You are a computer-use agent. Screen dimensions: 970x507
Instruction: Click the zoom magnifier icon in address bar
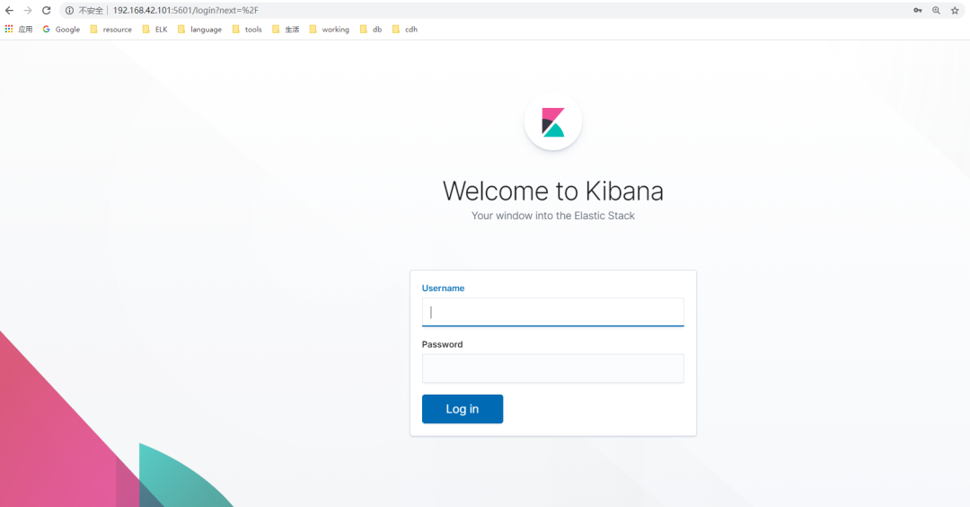pos(936,11)
